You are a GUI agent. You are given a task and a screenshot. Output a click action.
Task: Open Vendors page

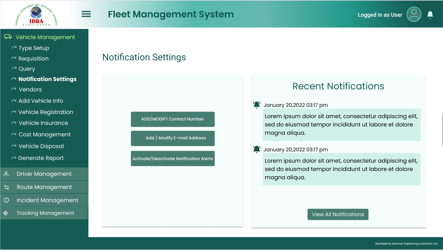coord(30,89)
